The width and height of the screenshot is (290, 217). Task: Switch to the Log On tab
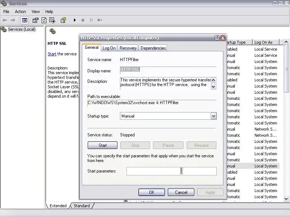coord(109,48)
